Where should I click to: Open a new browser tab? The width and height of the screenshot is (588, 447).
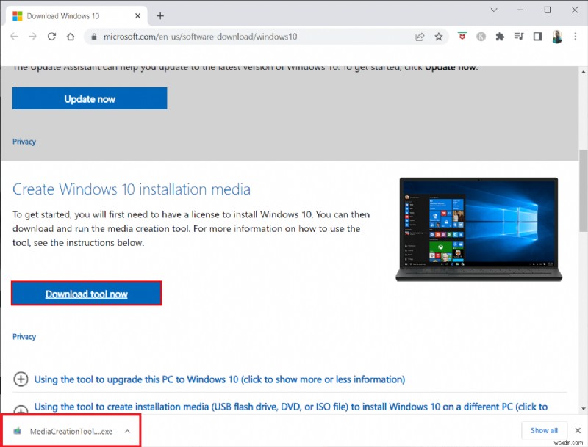(160, 15)
